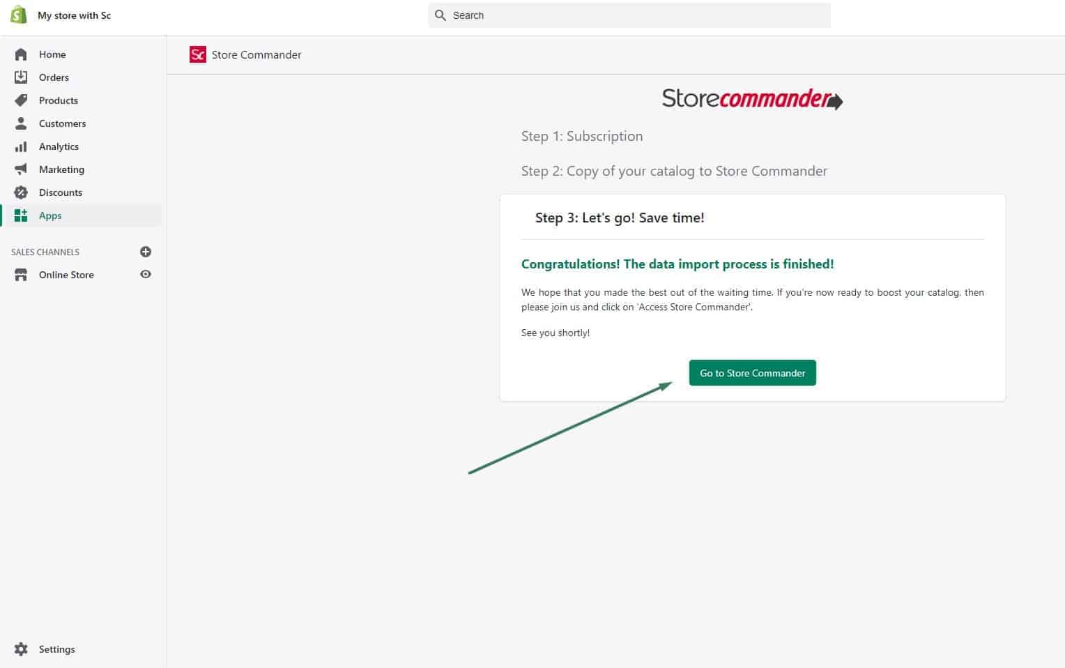
Task: Click the Analytics bar chart icon
Action: click(21, 146)
